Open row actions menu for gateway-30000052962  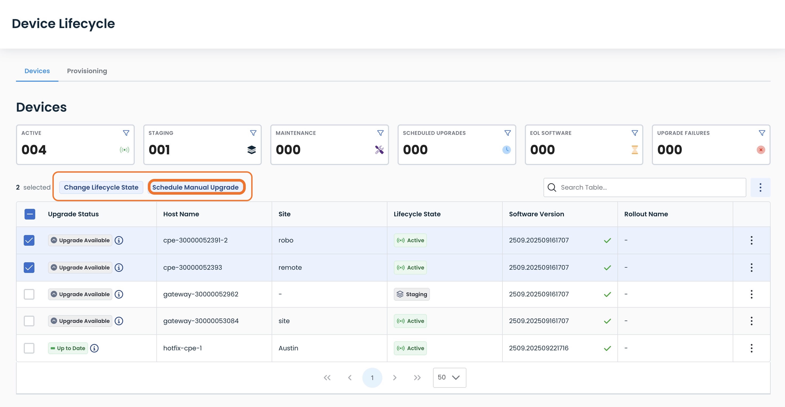(751, 294)
